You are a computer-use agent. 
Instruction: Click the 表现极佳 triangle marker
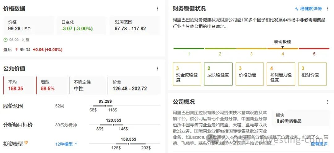[283, 47]
